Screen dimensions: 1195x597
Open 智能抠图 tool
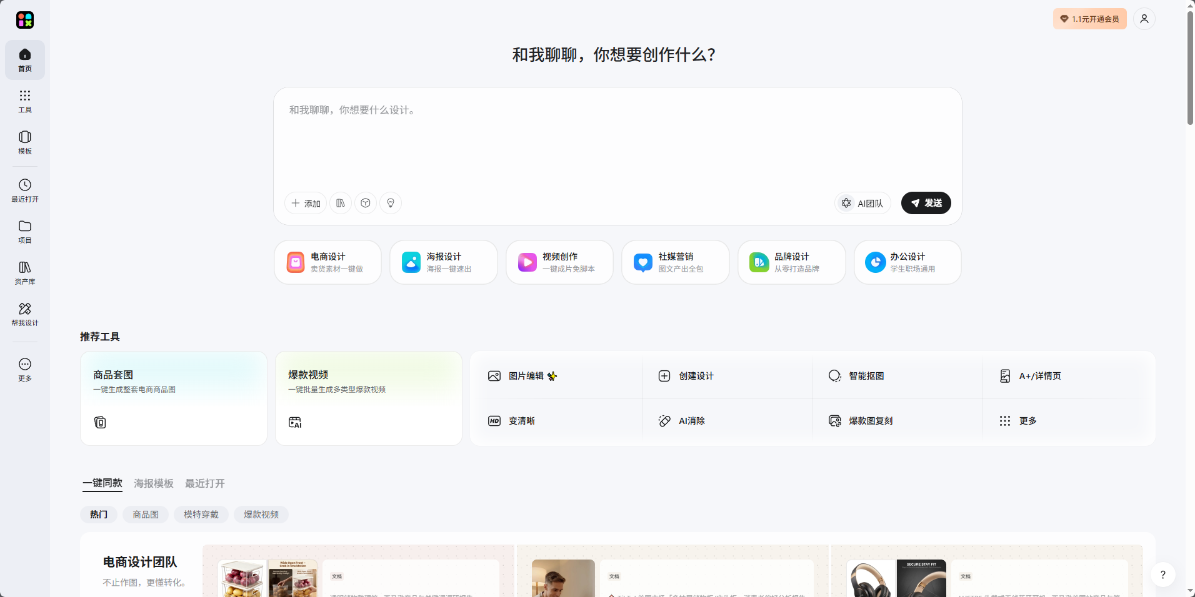pos(897,376)
